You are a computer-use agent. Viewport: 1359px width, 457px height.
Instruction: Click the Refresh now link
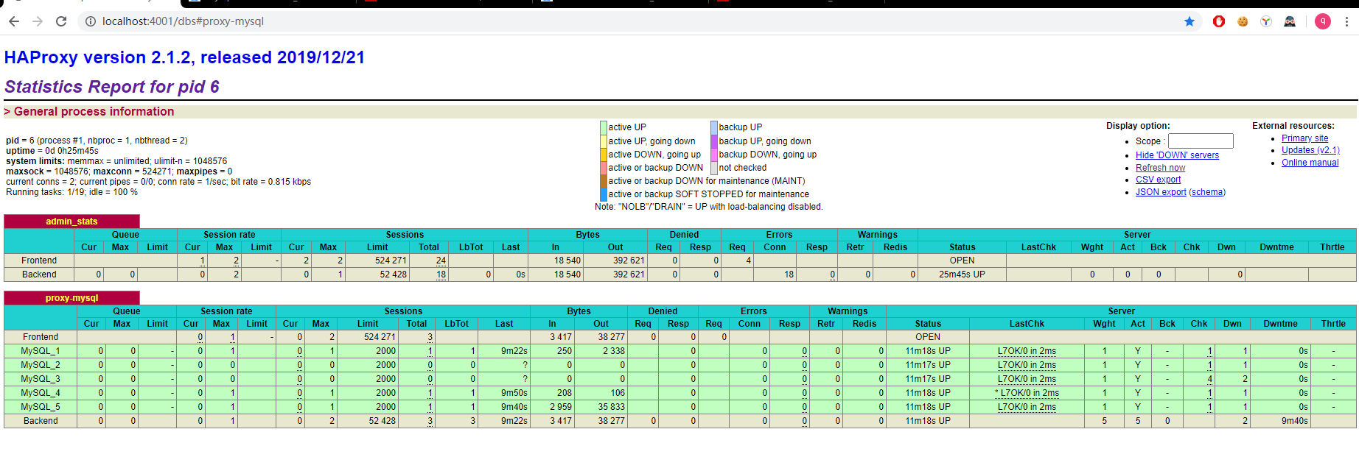[x=1160, y=168]
